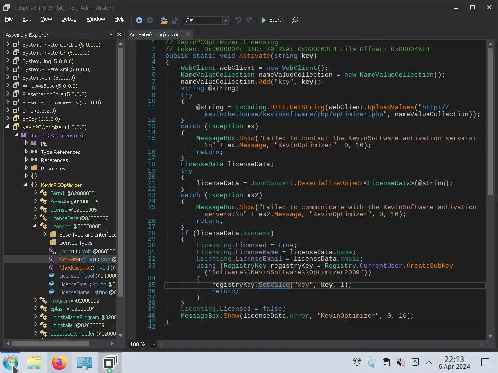Click the KevinAV class icon
Viewport: 498px width, 373px height.
click(x=43, y=201)
